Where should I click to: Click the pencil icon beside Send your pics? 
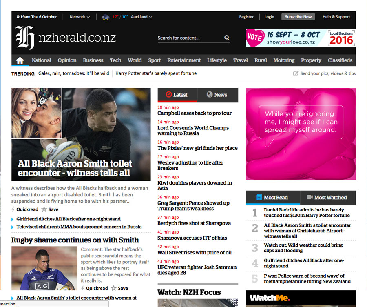pyautogui.click(x=296, y=73)
